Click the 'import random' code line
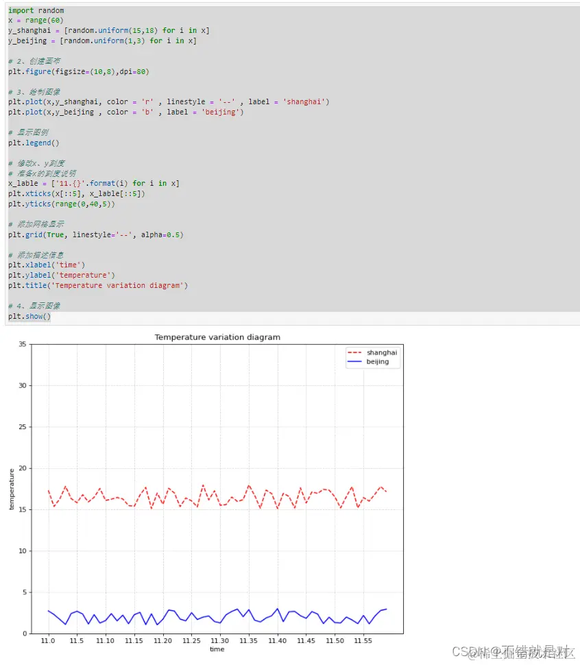The image size is (580, 665). tap(36, 10)
